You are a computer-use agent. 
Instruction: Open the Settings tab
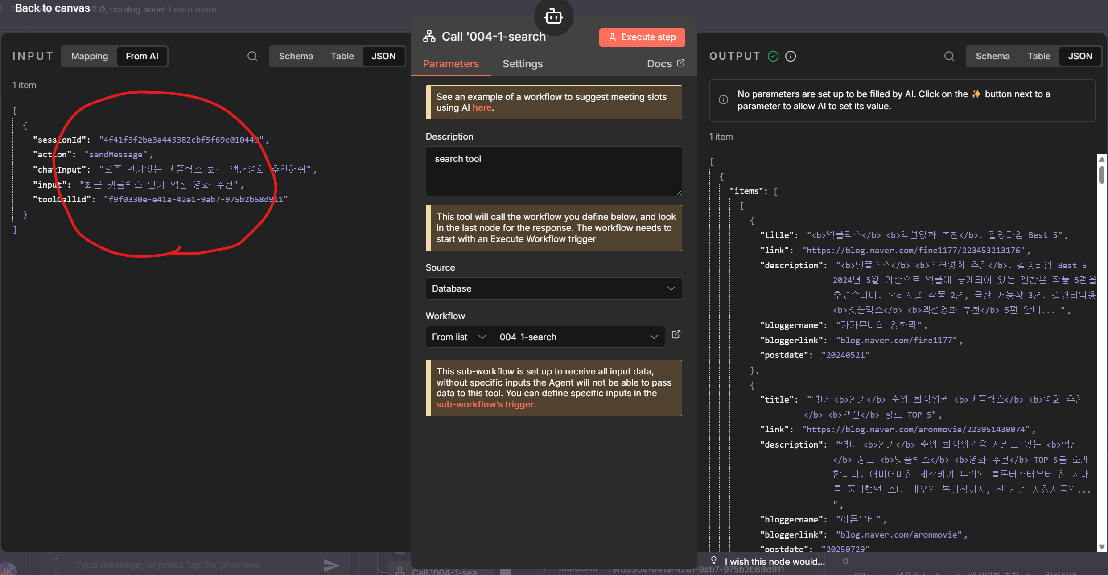click(523, 64)
